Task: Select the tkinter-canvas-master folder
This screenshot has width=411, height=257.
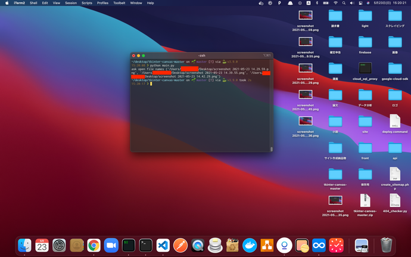Action: pyautogui.click(x=335, y=179)
